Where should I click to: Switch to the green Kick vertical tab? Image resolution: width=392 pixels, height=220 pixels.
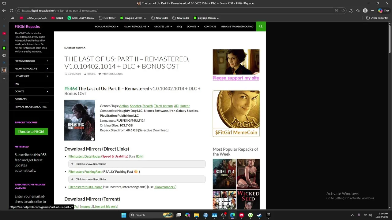coord(4,48)
